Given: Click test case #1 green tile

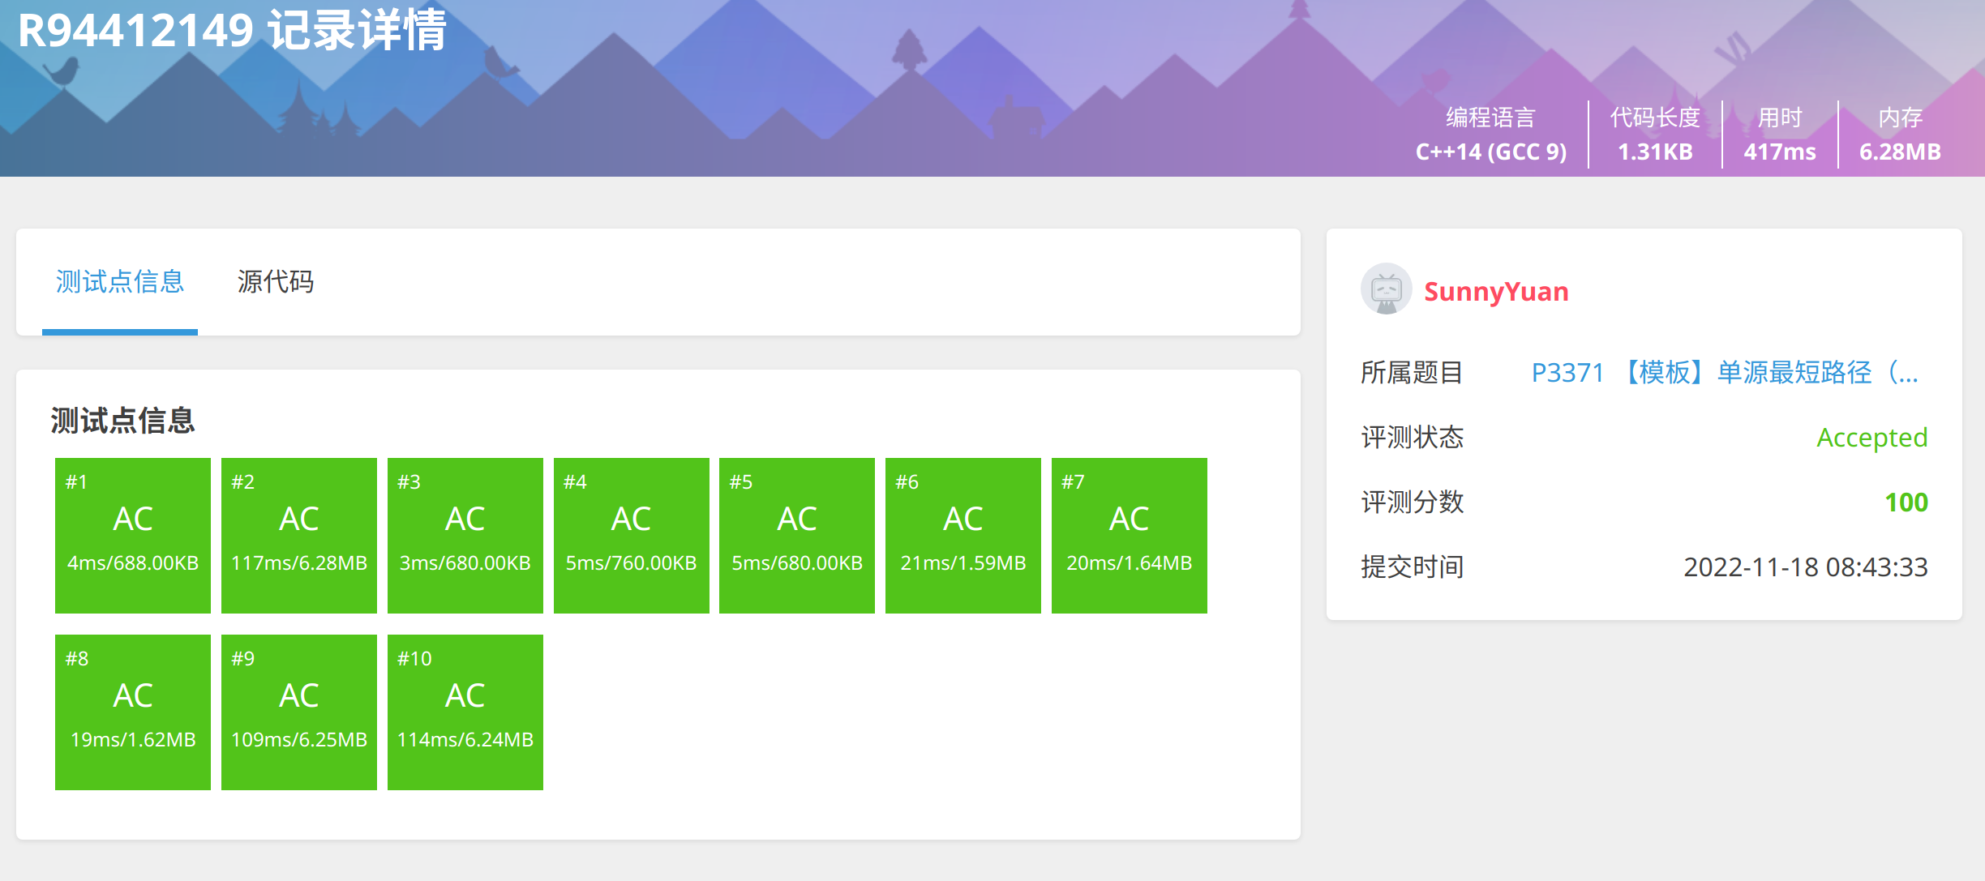Looking at the screenshot, I should (x=132, y=534).
